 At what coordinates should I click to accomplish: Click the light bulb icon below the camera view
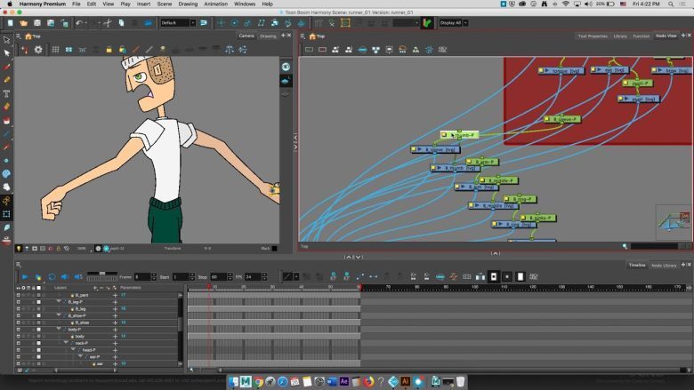click(19, 249)
